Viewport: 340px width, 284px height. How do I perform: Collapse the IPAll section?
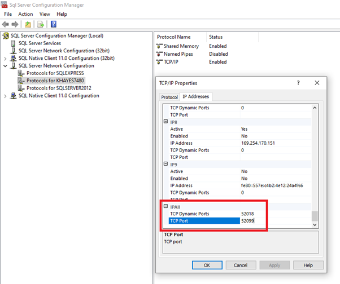165,206
